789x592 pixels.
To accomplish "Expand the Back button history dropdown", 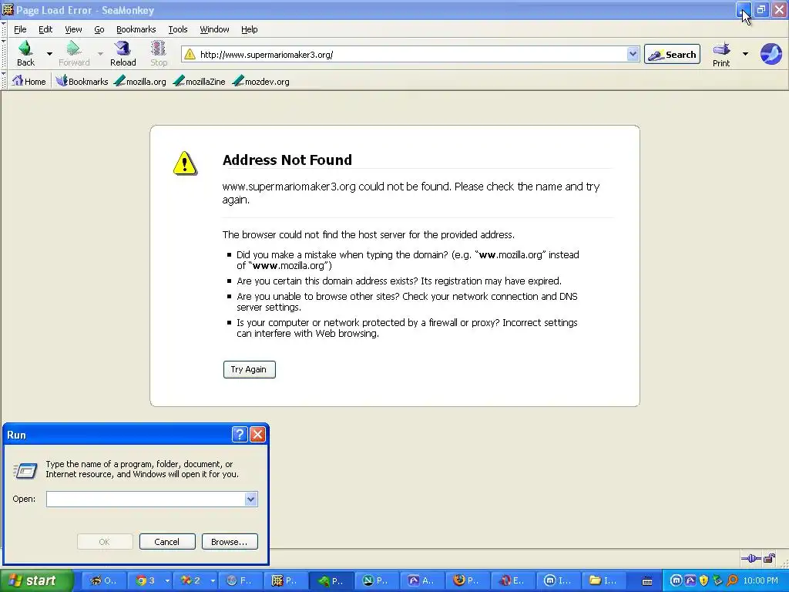I will pyautogui.click(x=49, y=54).
